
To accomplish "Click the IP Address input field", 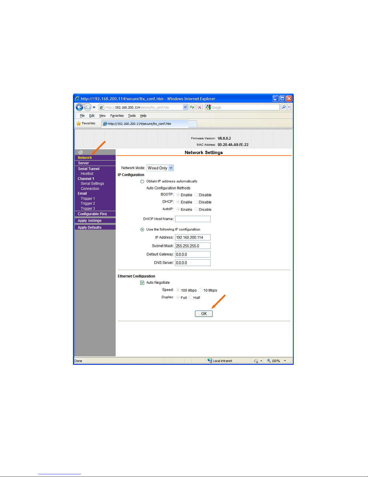I will pos(193,237).
